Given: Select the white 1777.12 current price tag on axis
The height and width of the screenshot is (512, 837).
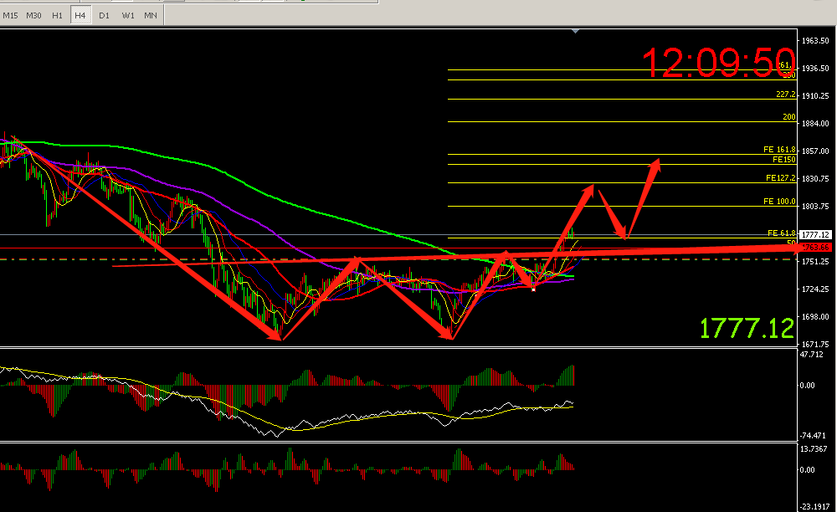Looking at the screenshot, I should click(x=815, y=234).
